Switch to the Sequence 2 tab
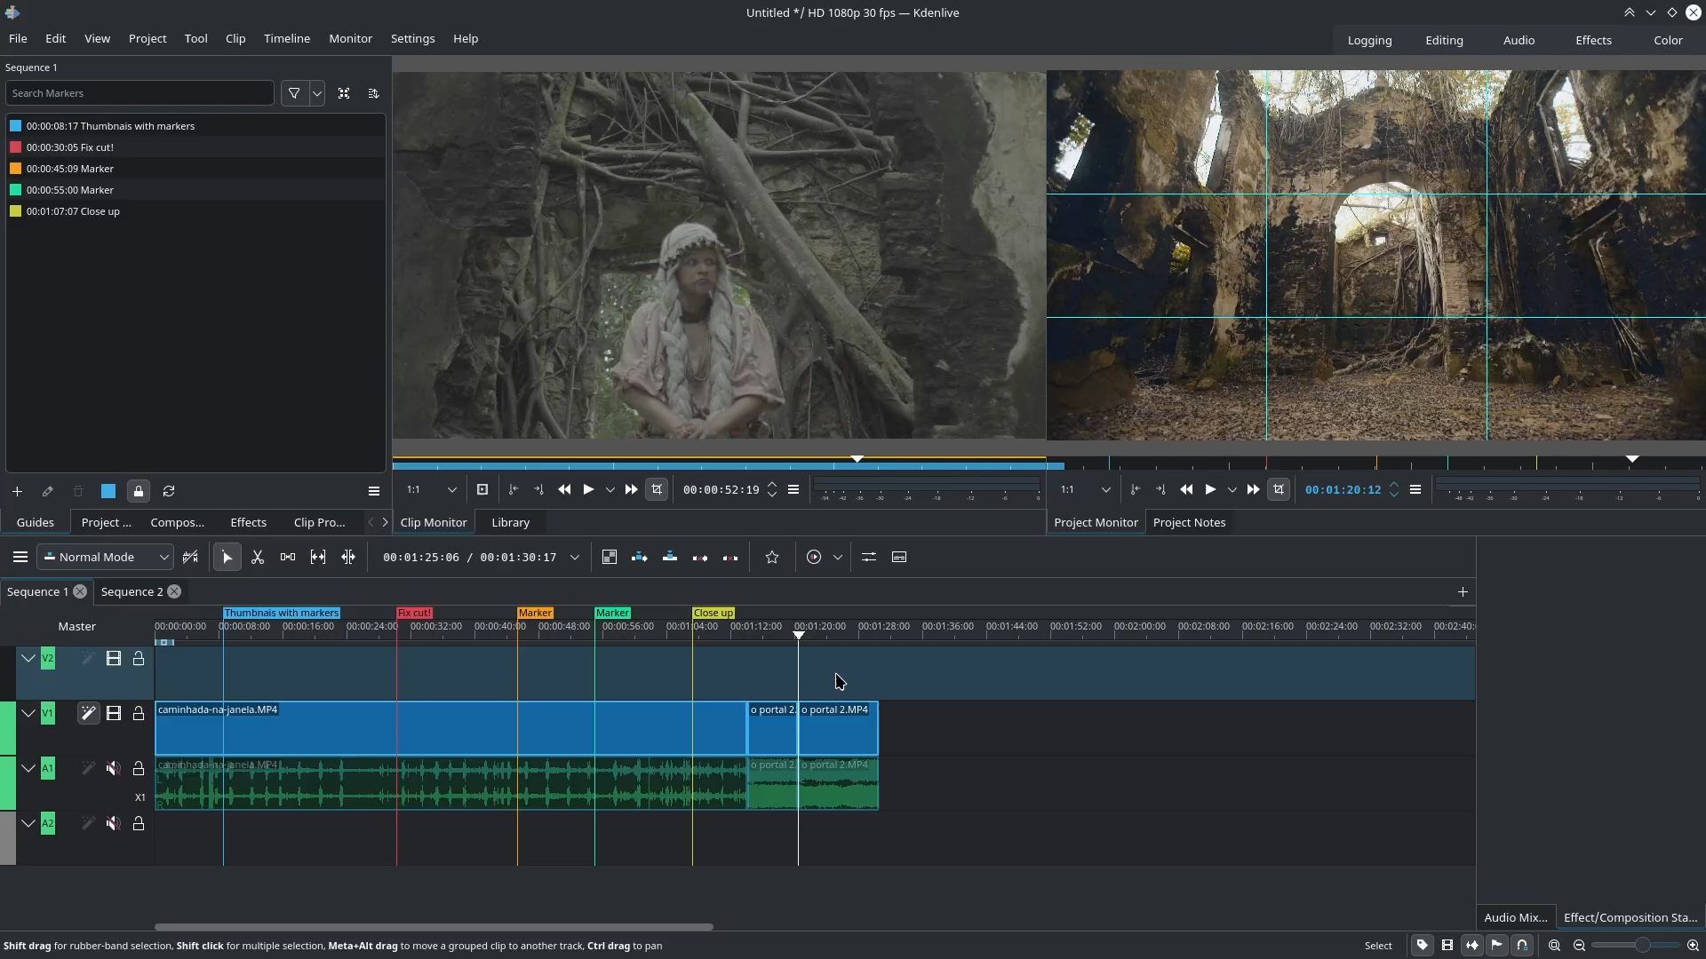Viewport: 1706px width, 959px height. click(132, 592)
